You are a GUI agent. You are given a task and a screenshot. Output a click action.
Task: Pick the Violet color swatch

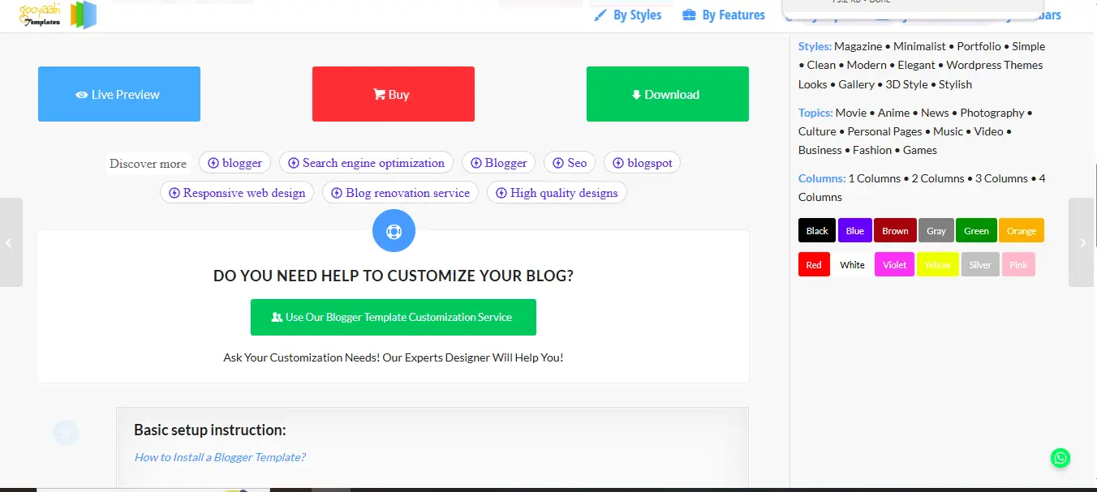[x=895, y=265]
